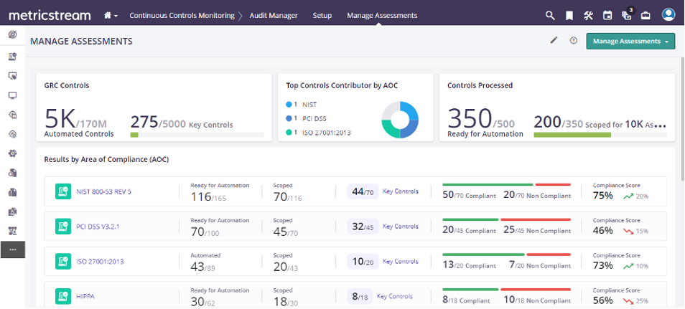This screenshot has width=685, height=309.
Task: Click the 275/5000 Key Controls progress bar
Action: coord(197,135)
